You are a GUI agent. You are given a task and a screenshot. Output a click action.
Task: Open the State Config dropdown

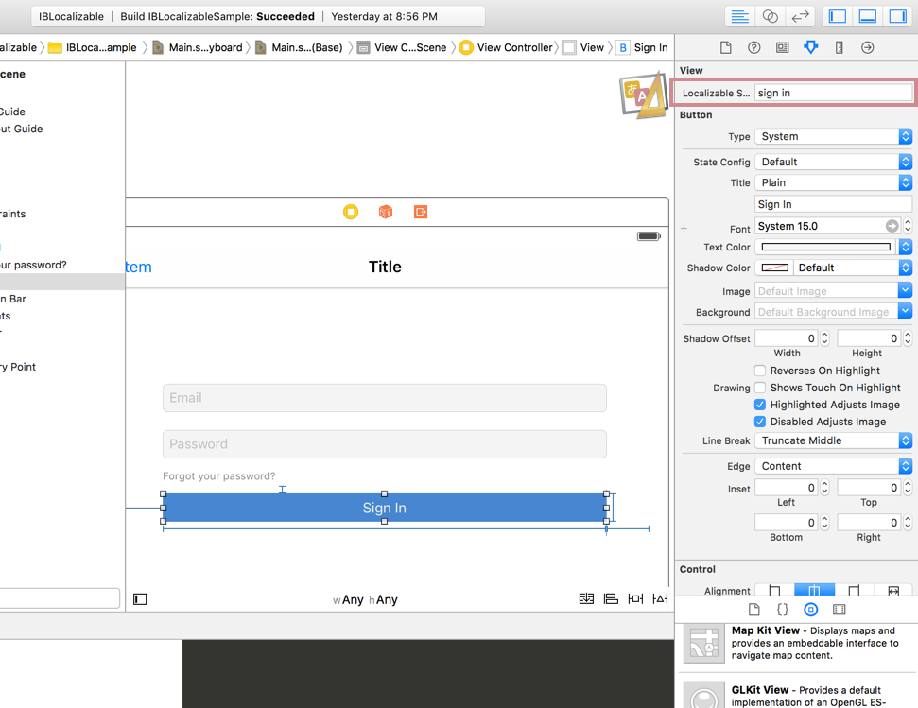pos(833,162)
